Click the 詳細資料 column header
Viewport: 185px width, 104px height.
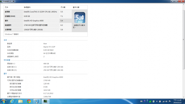coord(27,7)
